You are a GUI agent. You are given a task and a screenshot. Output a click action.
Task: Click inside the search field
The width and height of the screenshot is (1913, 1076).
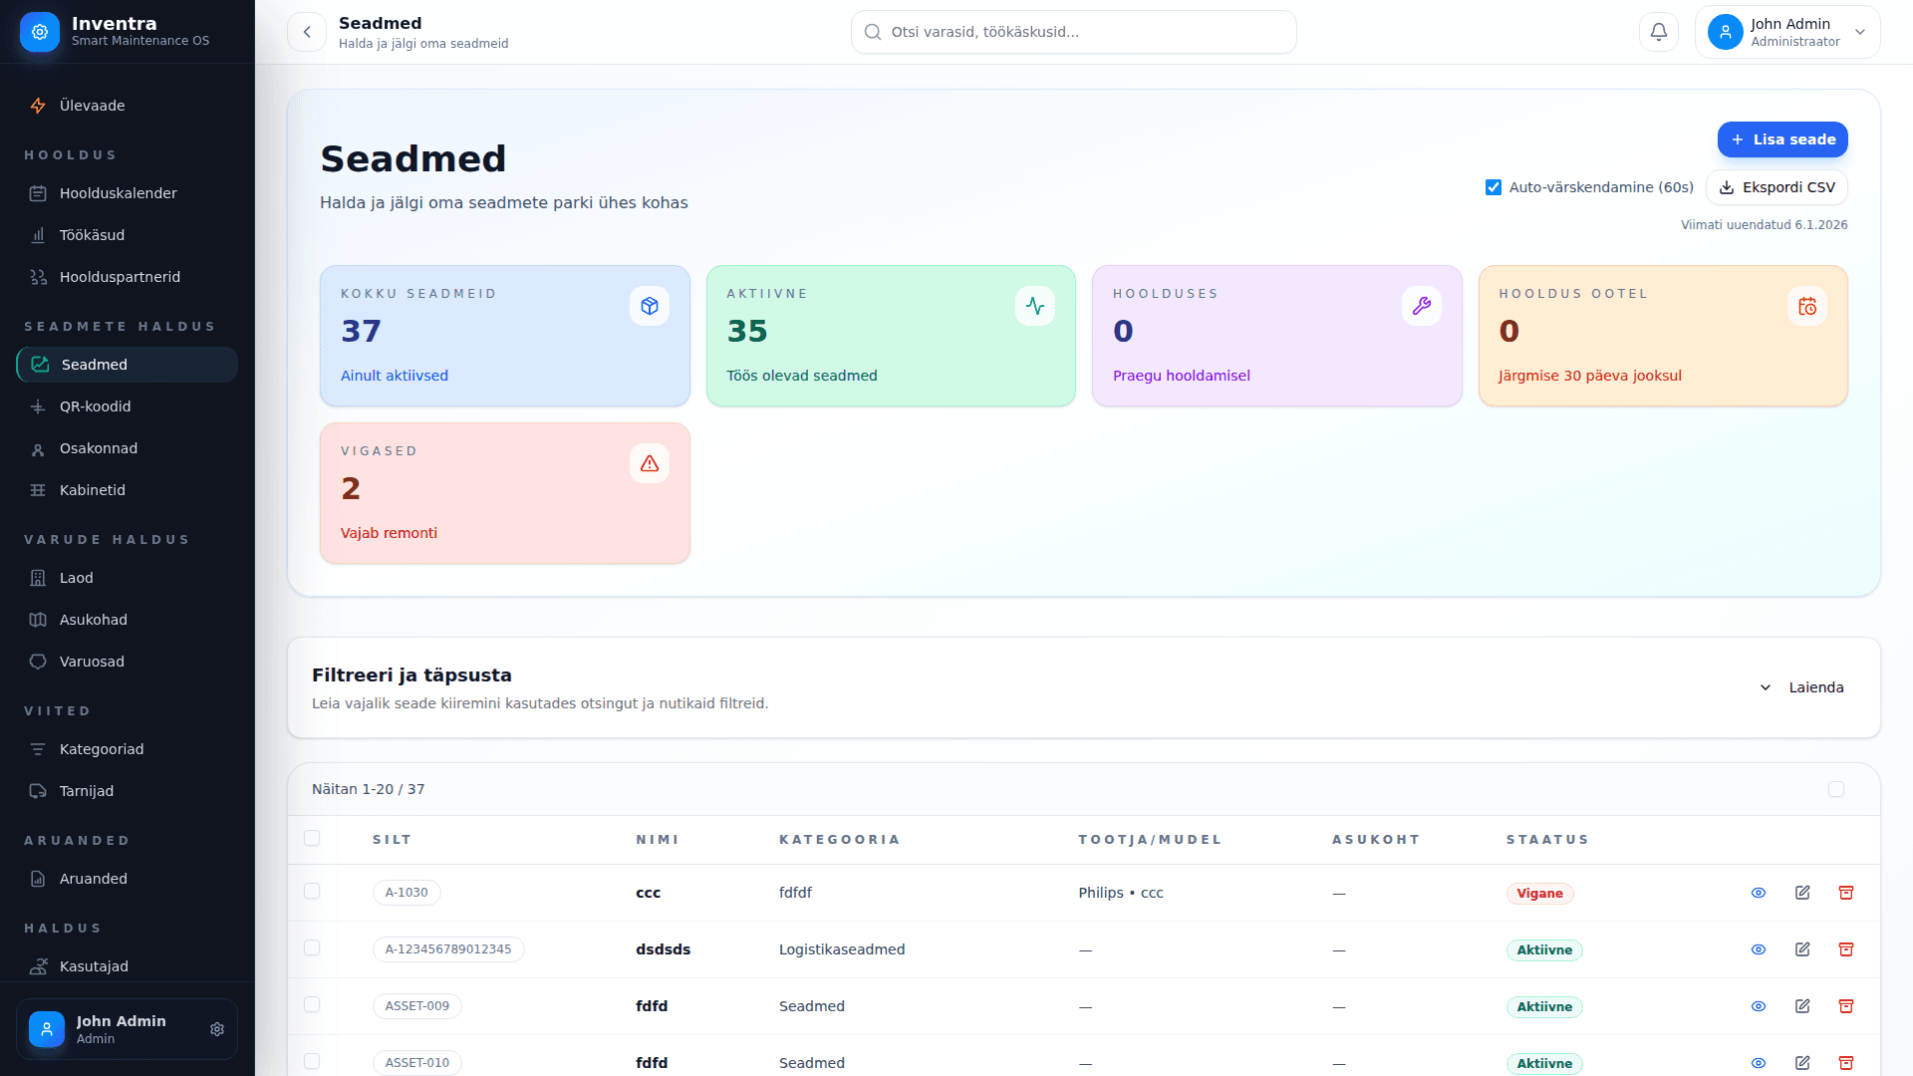[x=1073, y=31]
